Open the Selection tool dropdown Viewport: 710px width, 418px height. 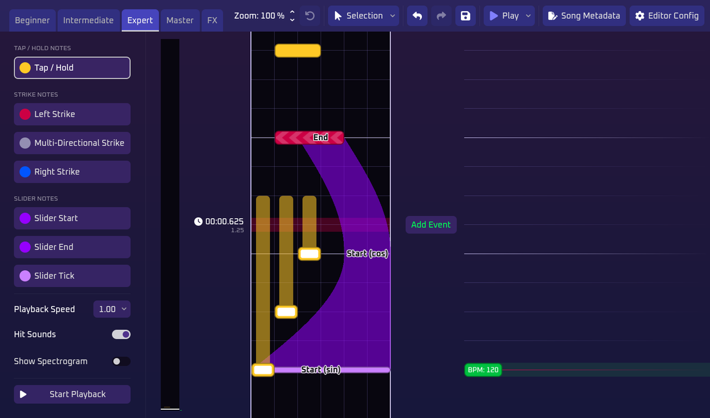click(364, 16)
